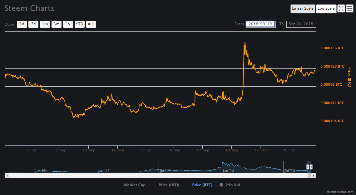
Task: Show the Price (USD) series
Action: point(166,185)
